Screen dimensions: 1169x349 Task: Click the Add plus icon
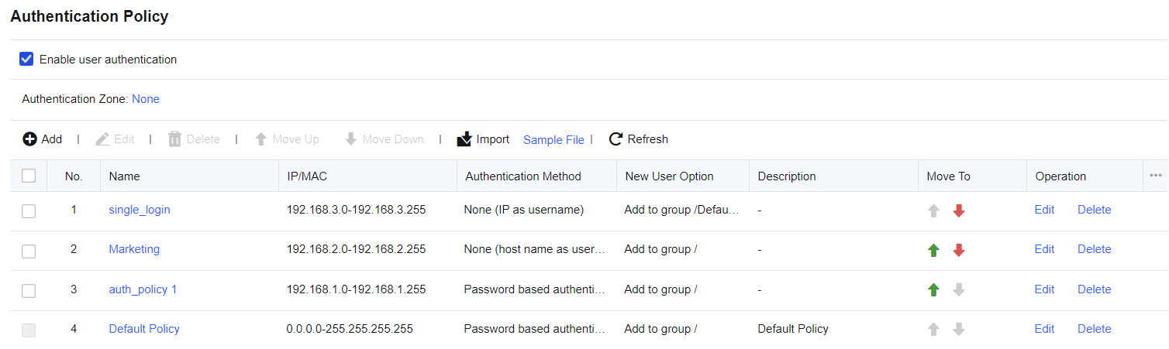tap(29, 139)
